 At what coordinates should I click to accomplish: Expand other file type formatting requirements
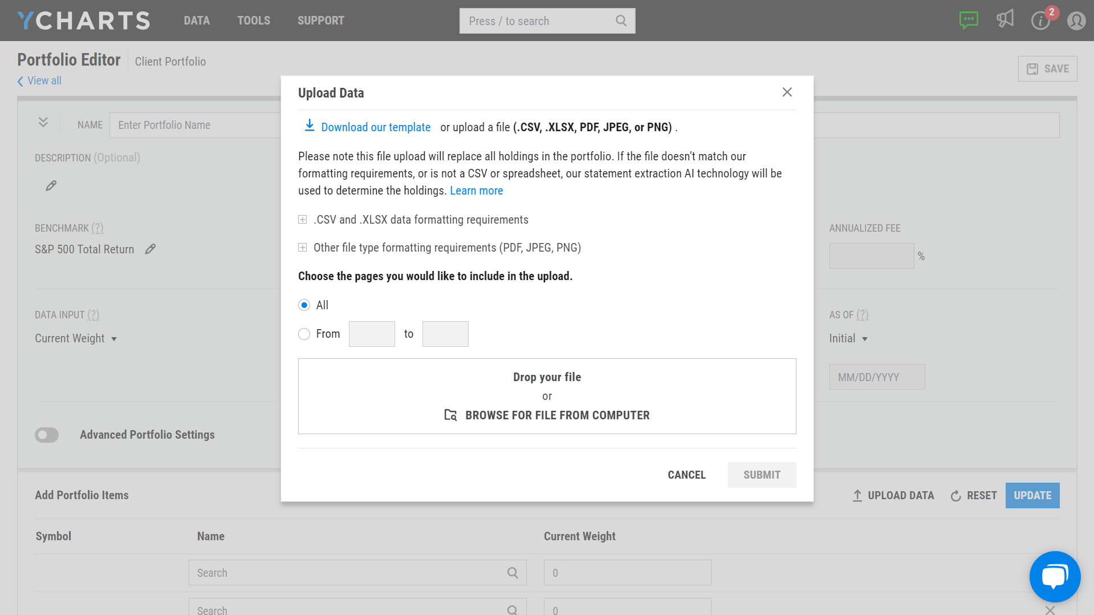click(303, 248)
